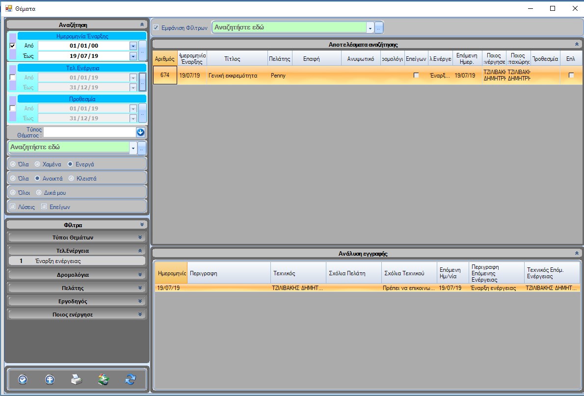The width and height of the screenshot is (584, 396).
Task: Click the printer icon
Action: coord(77,379)
